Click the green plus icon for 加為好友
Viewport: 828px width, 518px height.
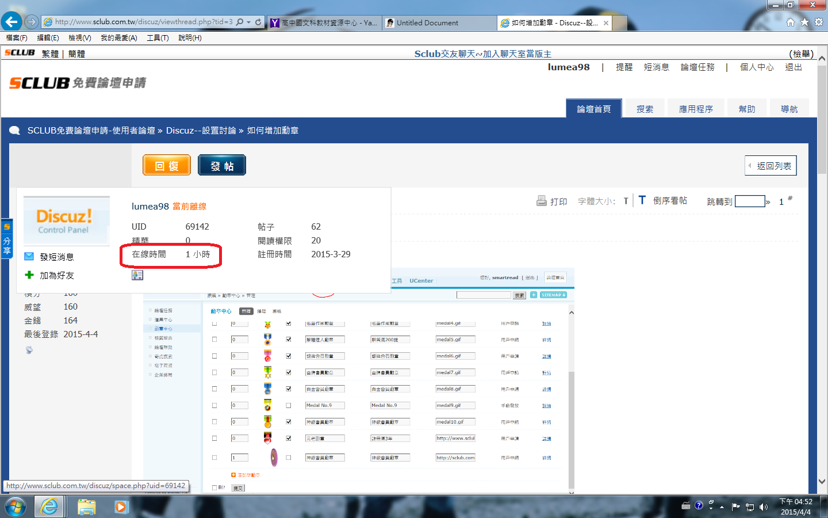(29, 275)
